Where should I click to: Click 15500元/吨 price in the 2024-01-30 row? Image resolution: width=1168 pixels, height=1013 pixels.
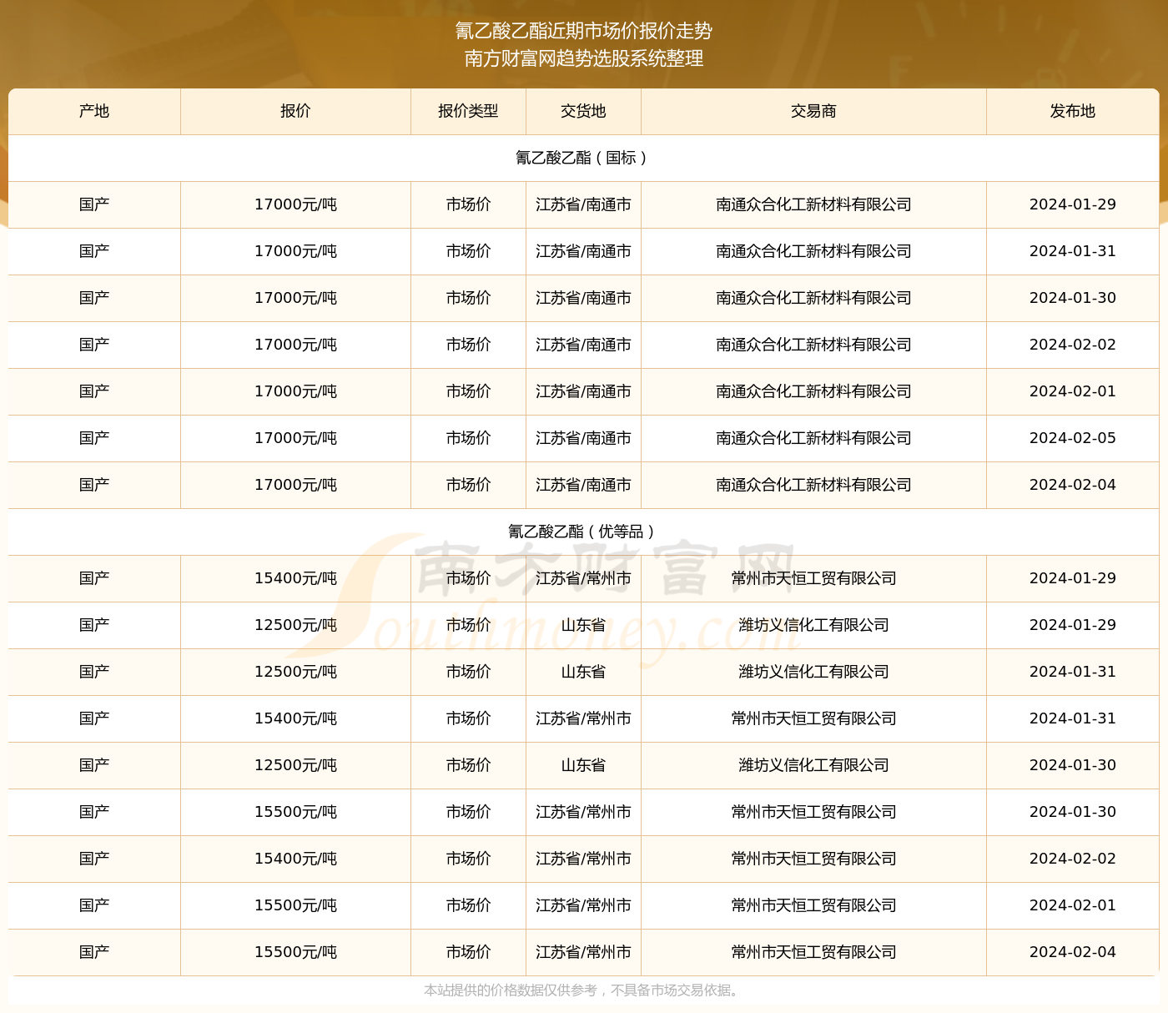click(295, 812)
